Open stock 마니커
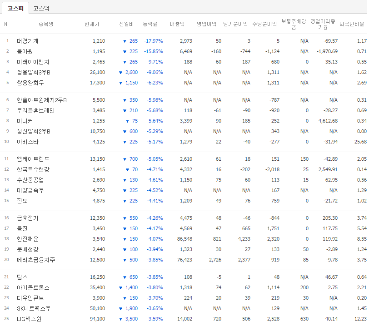 (x=25, y=121)
